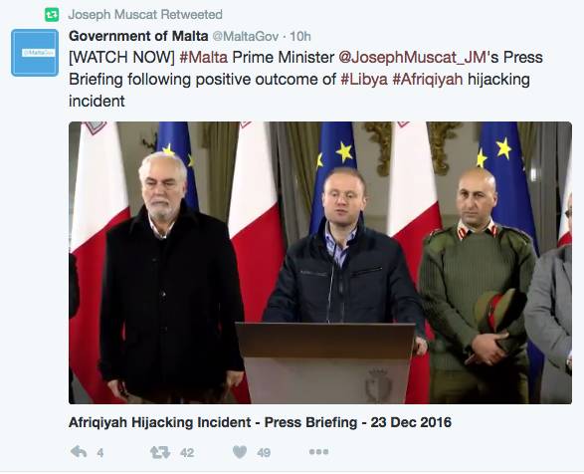Open the #Libya hashtag

(364, 80)
